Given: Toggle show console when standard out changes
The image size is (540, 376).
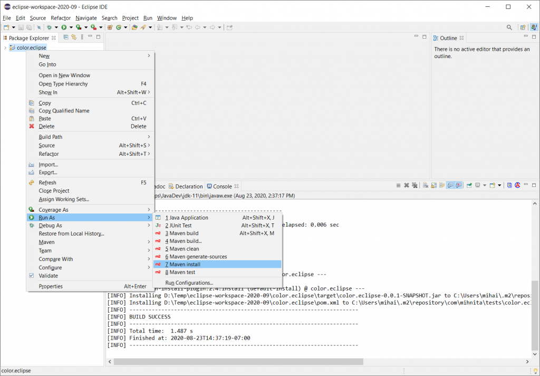Looking at the screenshot, I should pyautogui.click(x=449, y=185).
